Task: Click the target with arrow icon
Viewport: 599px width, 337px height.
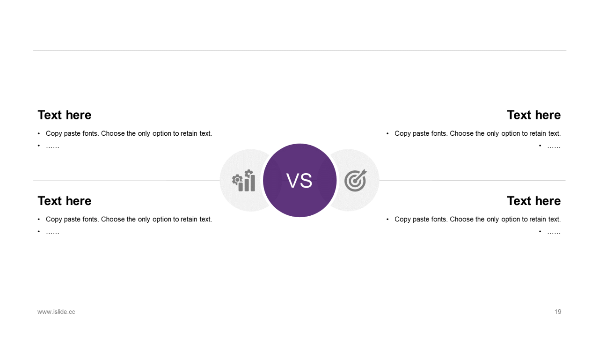Action: point(356,180)
